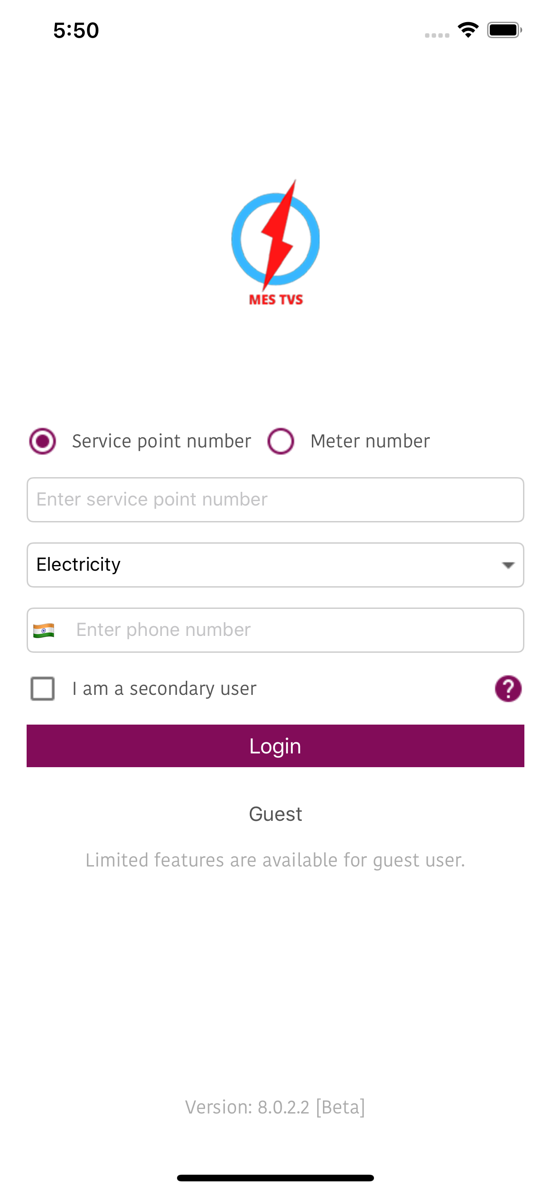The height and width of the screenshot is (1192, 551).
Task: Focus the Enter service point number field
Action: pyautogui.click(x=275, y=500)
